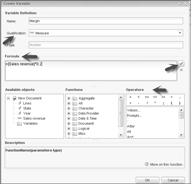This screenshot has width=191, height=184.
Task: Click the disabled Type Number field
Action: point(106,45)
